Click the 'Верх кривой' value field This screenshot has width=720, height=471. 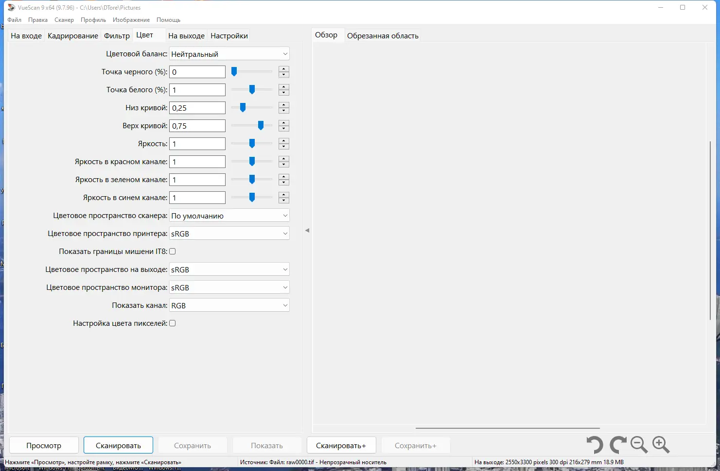pos(197,126)
